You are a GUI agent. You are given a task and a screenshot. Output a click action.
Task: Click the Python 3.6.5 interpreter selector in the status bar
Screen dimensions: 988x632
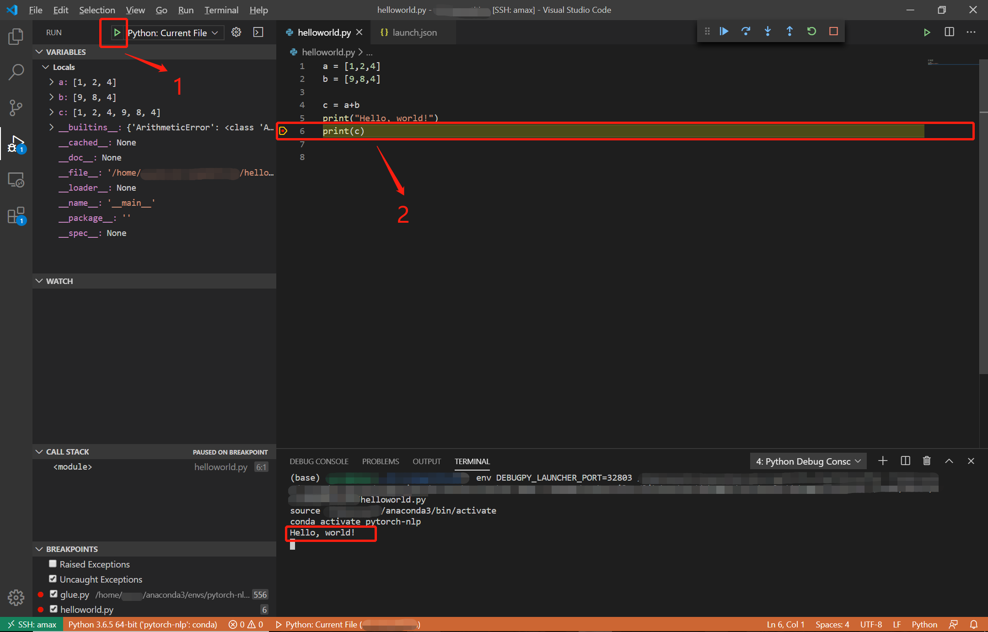click(143, 625)
